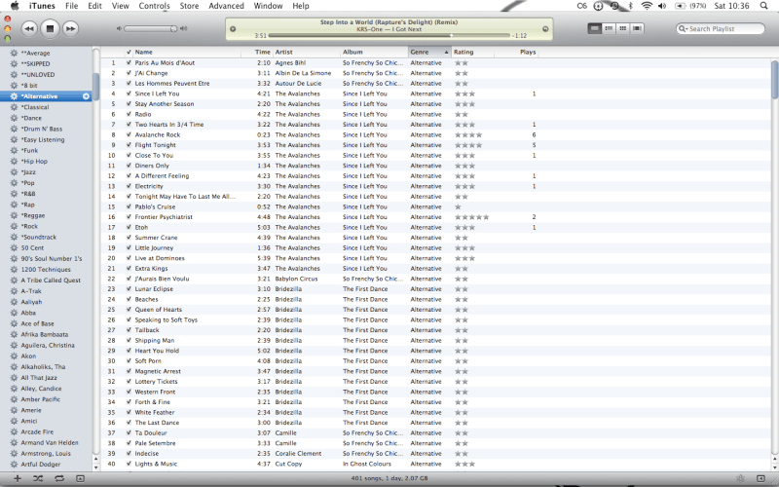Toggle the repeat icon in bottom bar
Image resolution: width=779 pixels, height=487 pixels.
[x=58, y=478]
